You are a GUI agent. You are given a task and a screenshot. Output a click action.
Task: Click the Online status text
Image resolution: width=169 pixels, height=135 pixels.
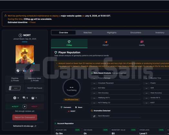(25, 42)
